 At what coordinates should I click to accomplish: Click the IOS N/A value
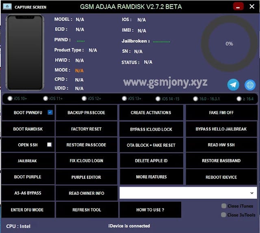(142, 20)
